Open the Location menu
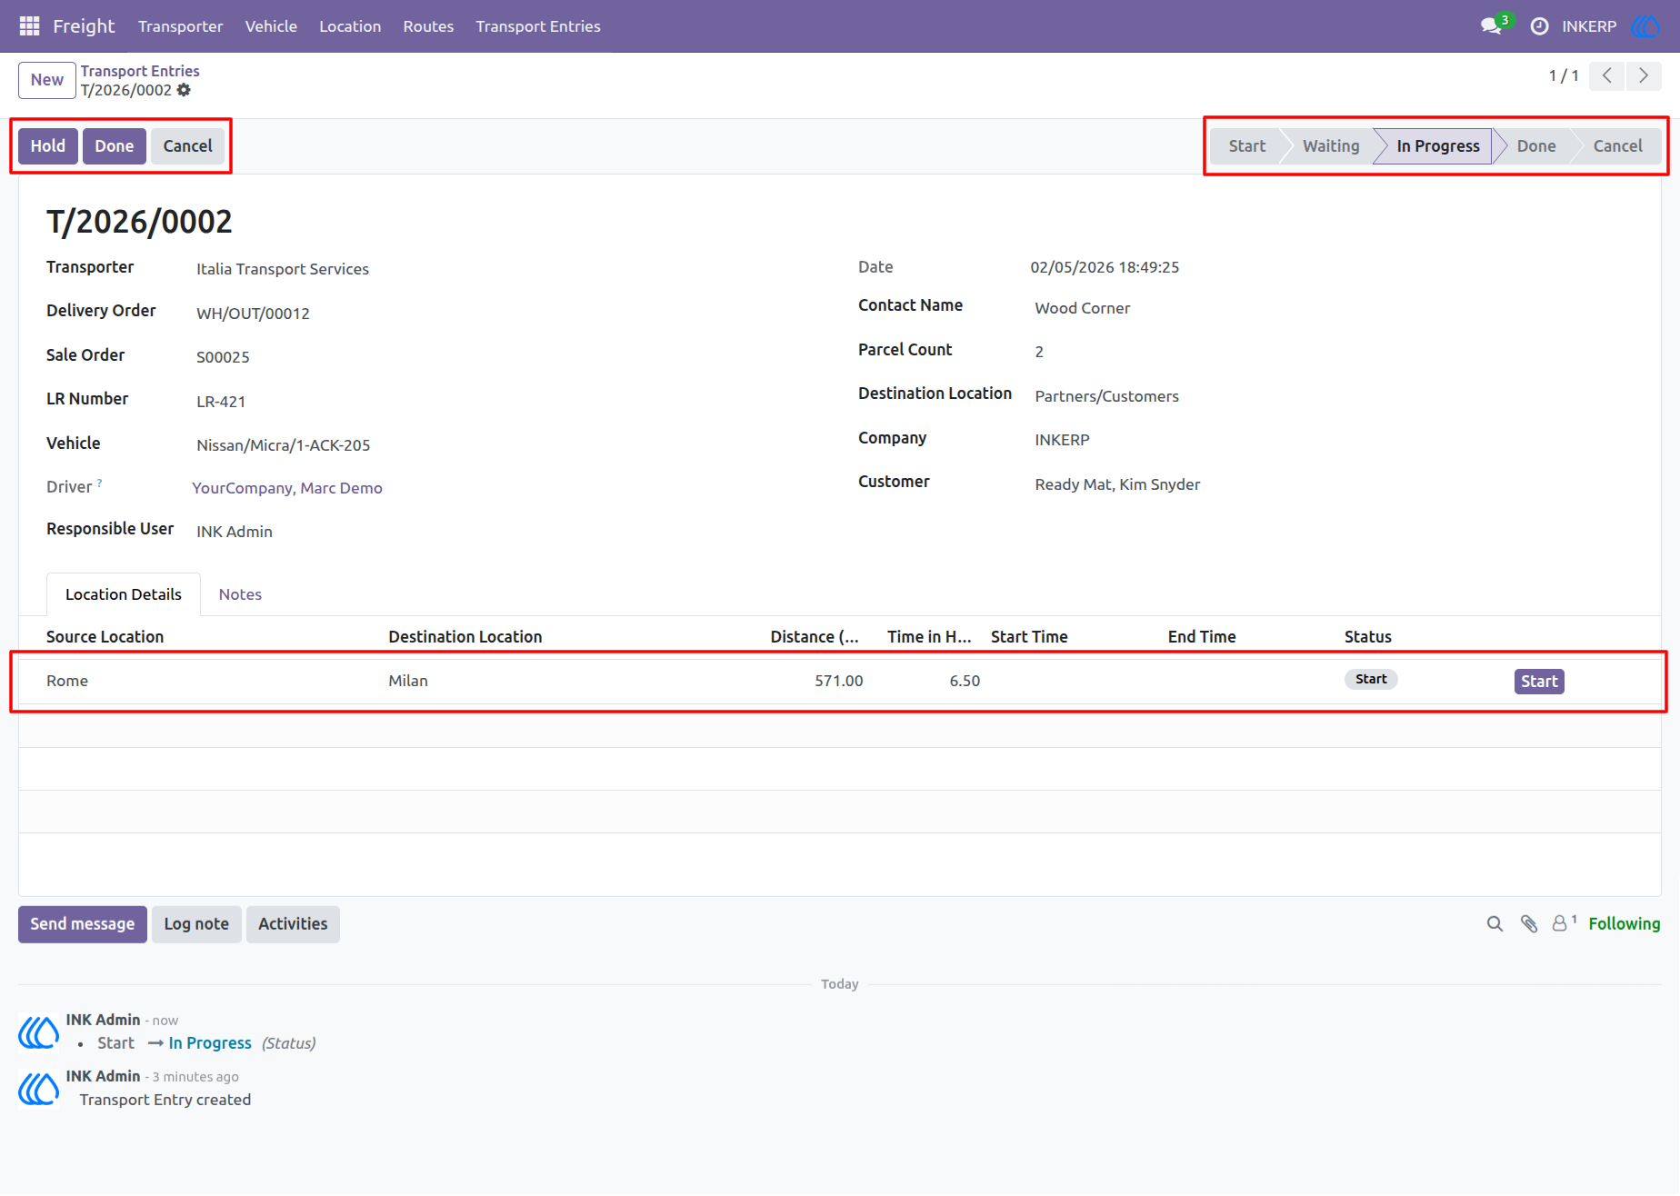 tap(350, 26)
